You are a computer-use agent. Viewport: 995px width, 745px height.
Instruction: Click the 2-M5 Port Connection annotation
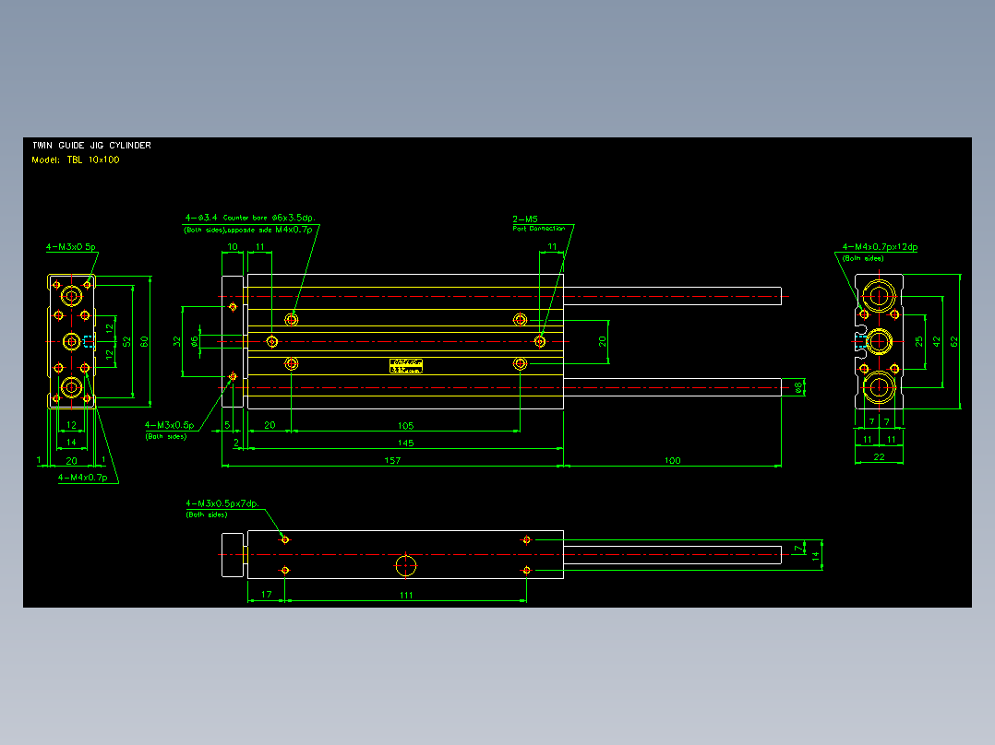[538, 223]
